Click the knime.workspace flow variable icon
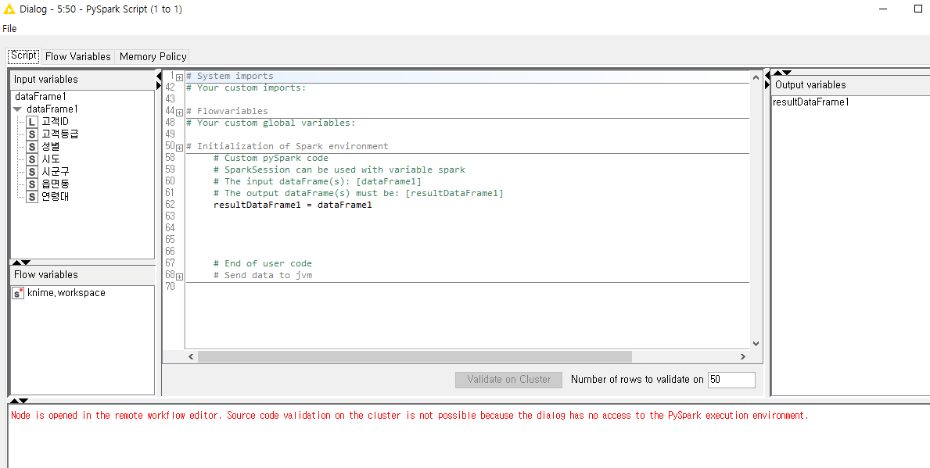Screen dimensions: 930x468 point(18,293)
